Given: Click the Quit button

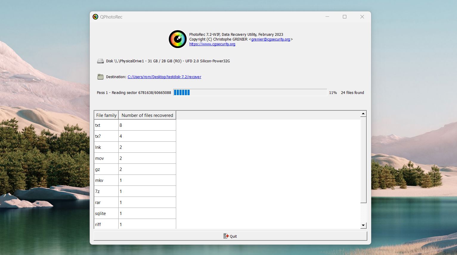Looking at the screenshot, I should 230,236.
